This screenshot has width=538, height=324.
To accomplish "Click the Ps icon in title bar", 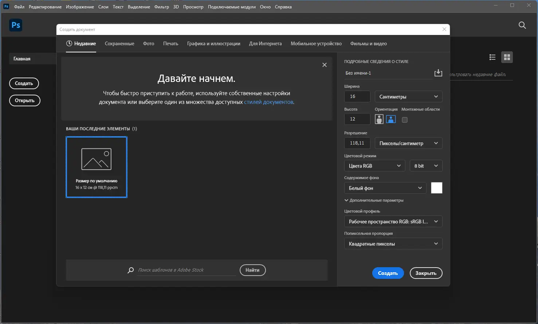I will 6,6.
